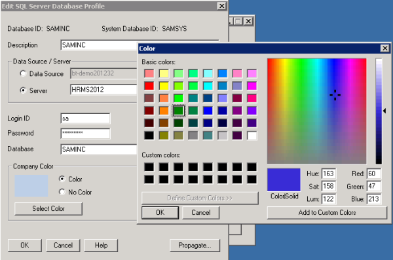Click the hue and saturation spectrum field
Image resolution: width=393 pixels, height=260 pixels.
click(317, 111)
